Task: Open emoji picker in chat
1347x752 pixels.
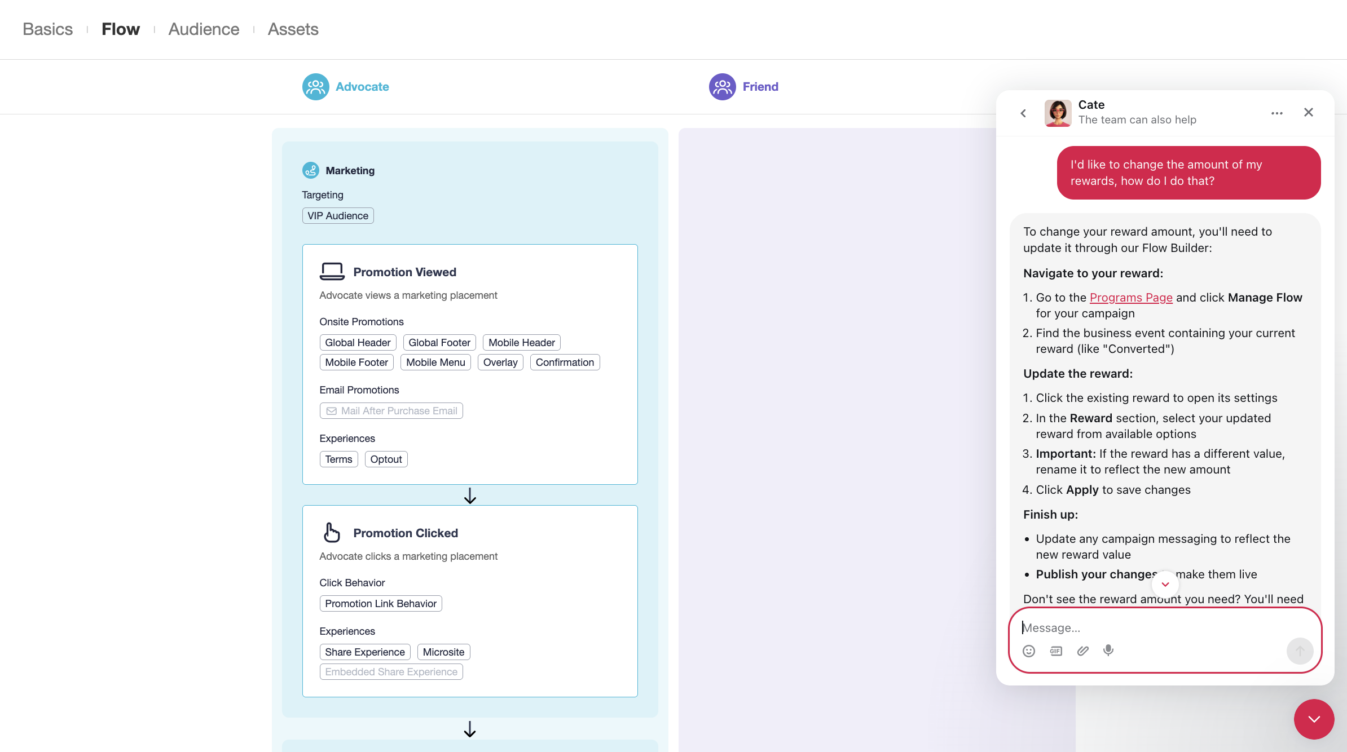Action: click(x=1029, y=651)
